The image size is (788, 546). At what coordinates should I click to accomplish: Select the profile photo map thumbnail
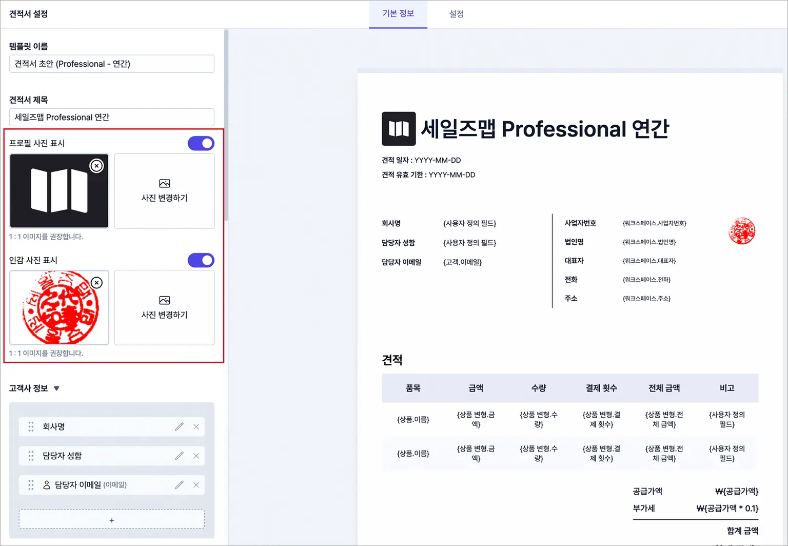59,191
